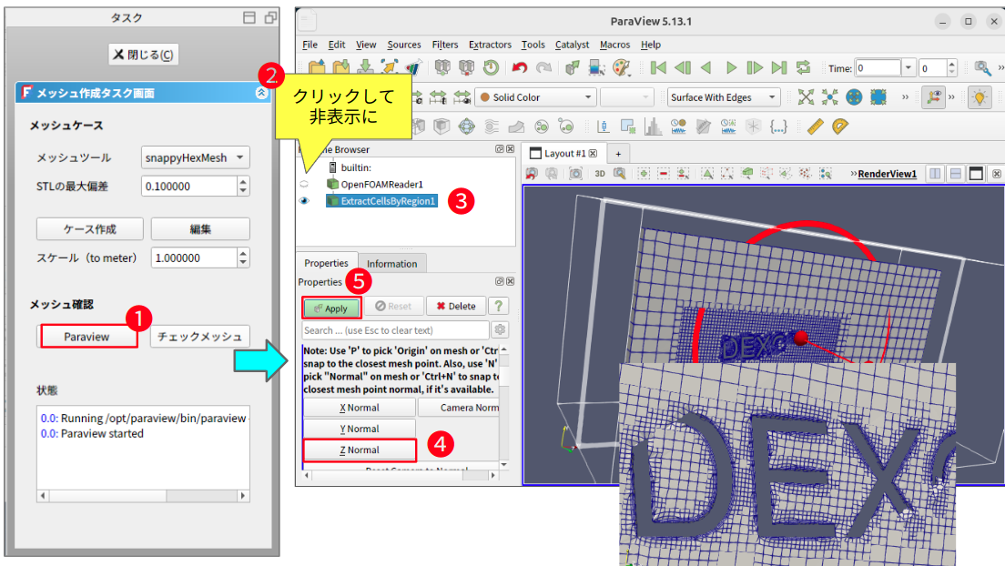Click the Python curly braces icon

point(778,126)
